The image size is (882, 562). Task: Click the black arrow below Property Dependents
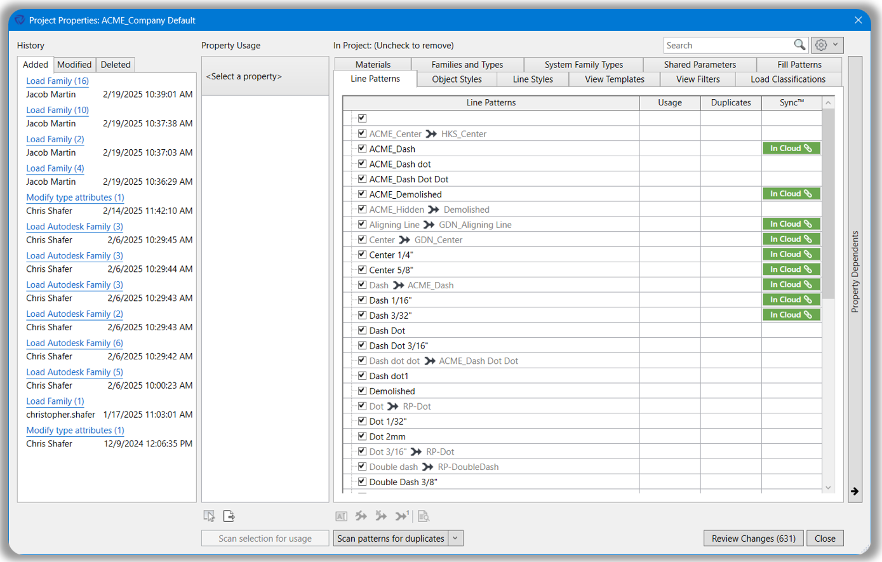[x=855, y=492]
